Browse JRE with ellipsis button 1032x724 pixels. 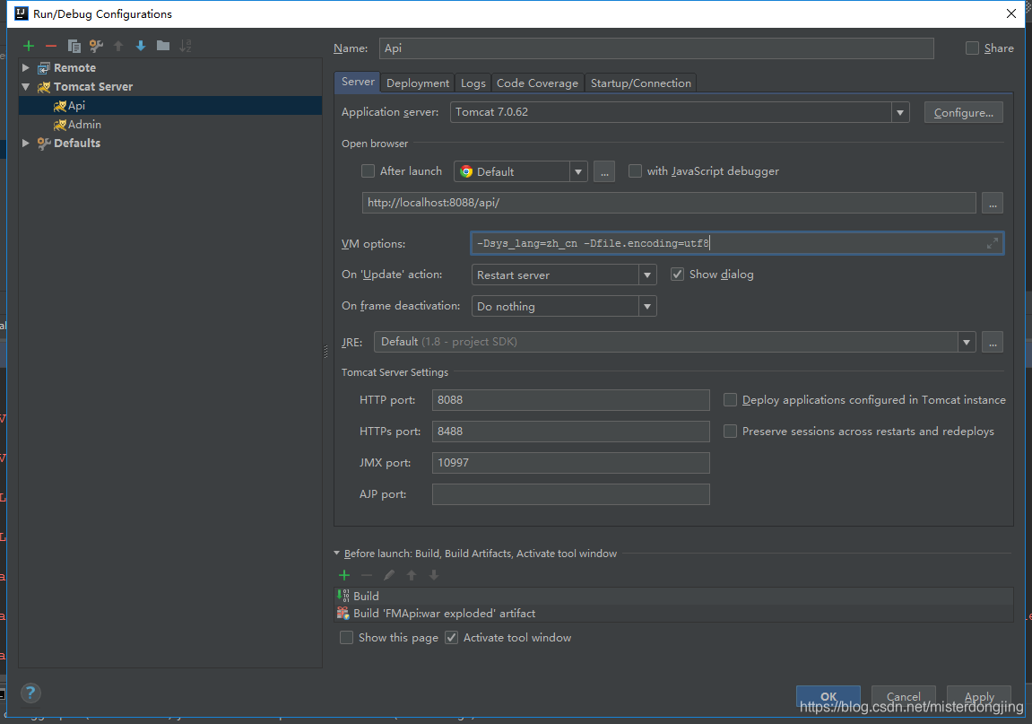point(993,342)
